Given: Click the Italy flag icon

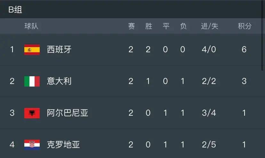Looking at the screenshot, I should click(x=32, y=81).
